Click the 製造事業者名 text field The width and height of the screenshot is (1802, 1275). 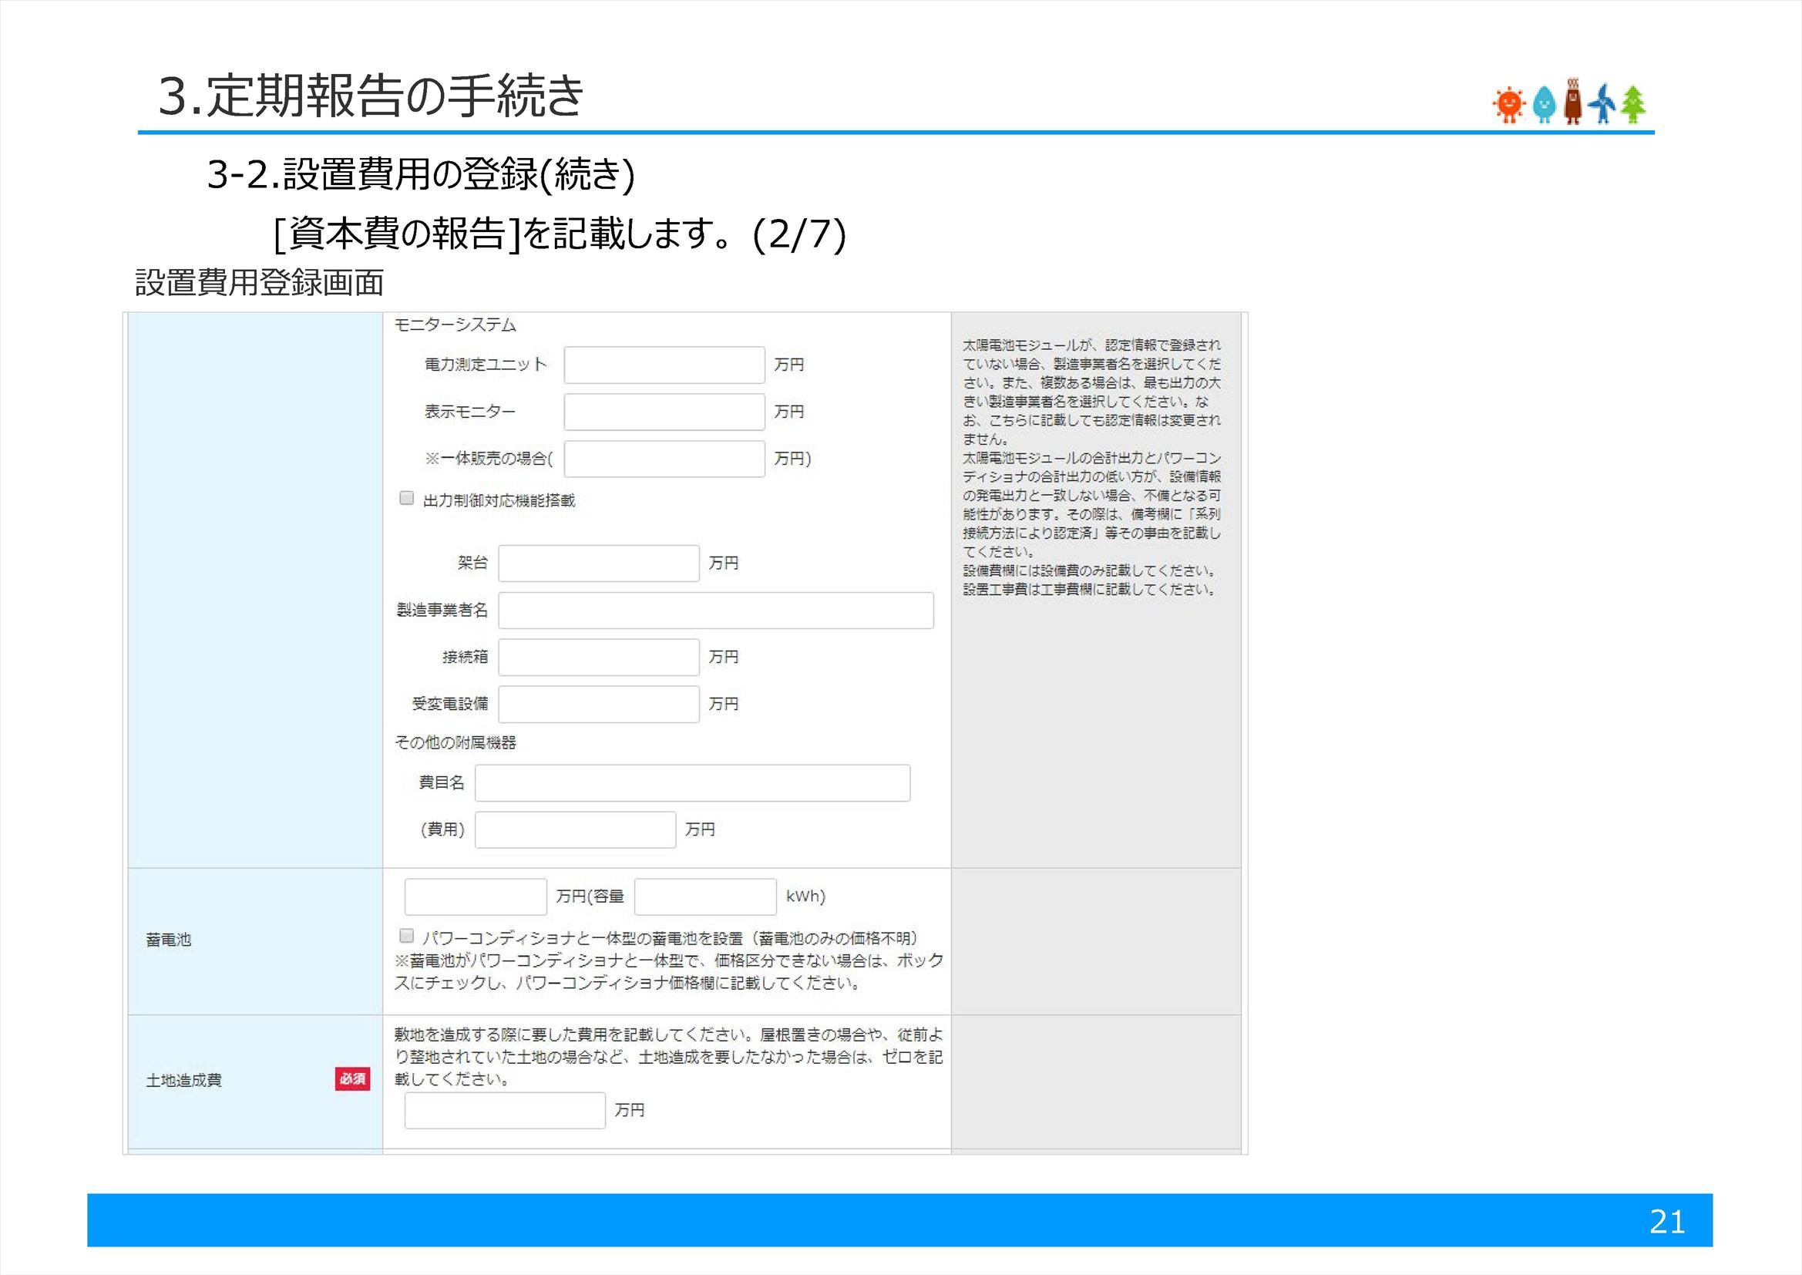tap(718, 610)
